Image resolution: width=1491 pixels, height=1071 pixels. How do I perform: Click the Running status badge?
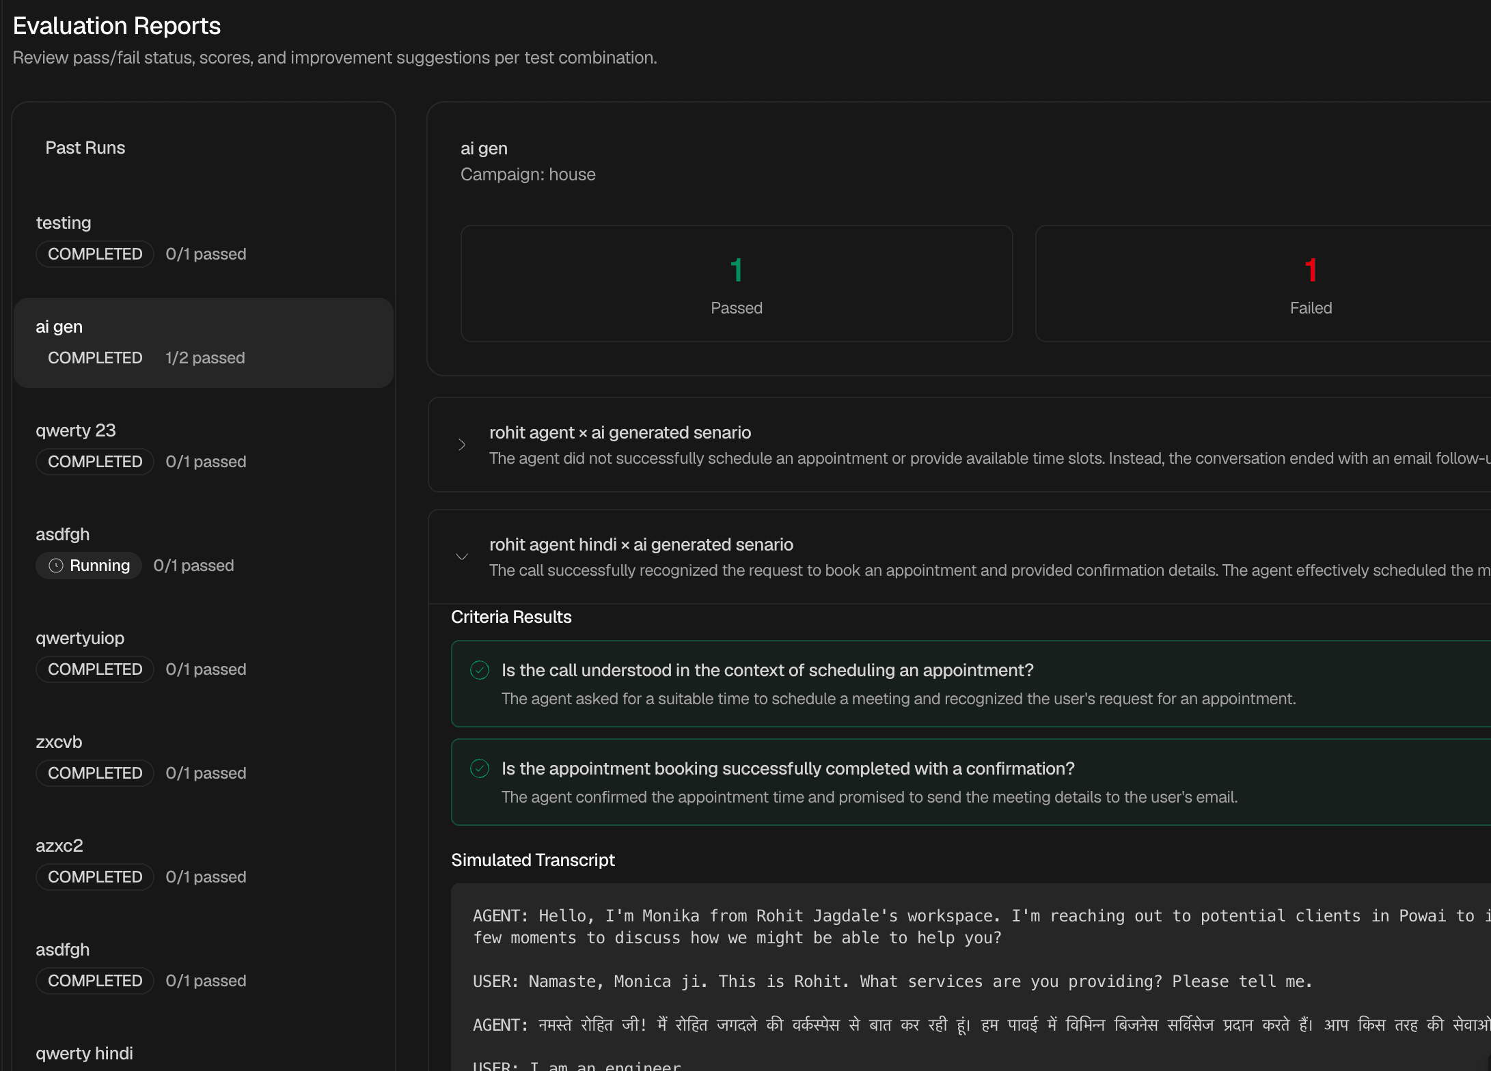(x=89, y=566)
